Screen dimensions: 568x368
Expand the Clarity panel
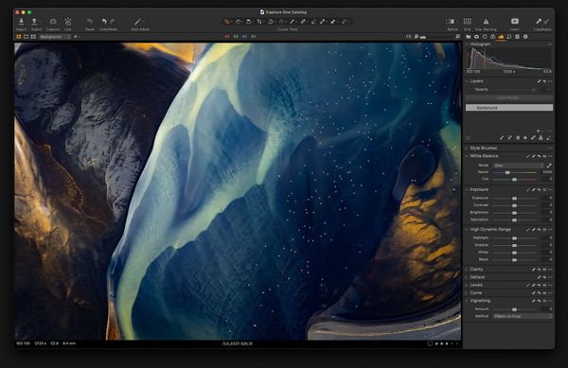(x=467, y=270)
